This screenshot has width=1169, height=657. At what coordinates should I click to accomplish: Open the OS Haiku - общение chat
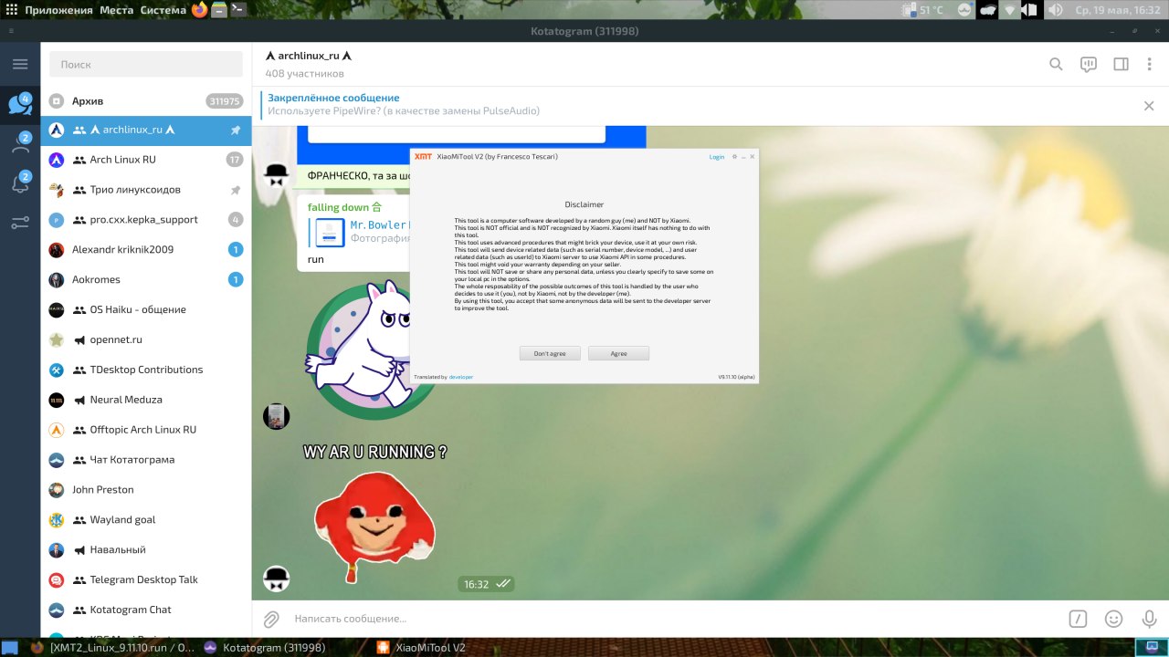click(146, 309)
